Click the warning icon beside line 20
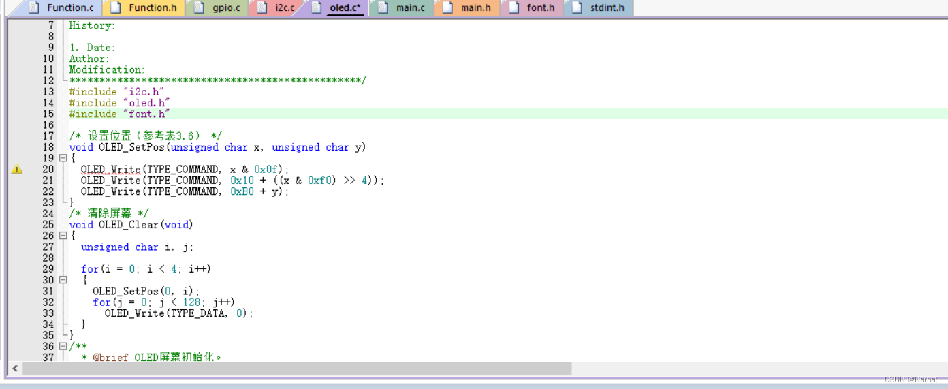 (x=17, y=169)
